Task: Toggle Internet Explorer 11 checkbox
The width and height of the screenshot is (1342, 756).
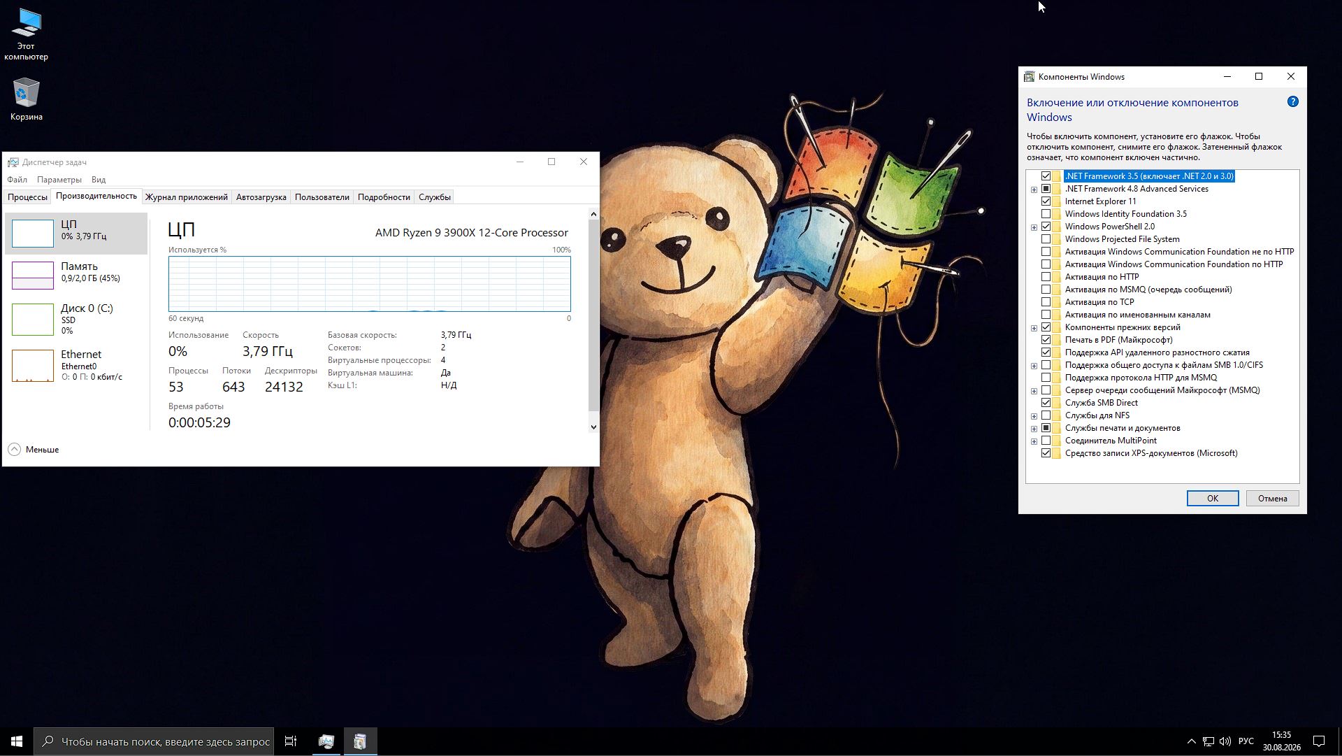Action: click(1046, 201)
